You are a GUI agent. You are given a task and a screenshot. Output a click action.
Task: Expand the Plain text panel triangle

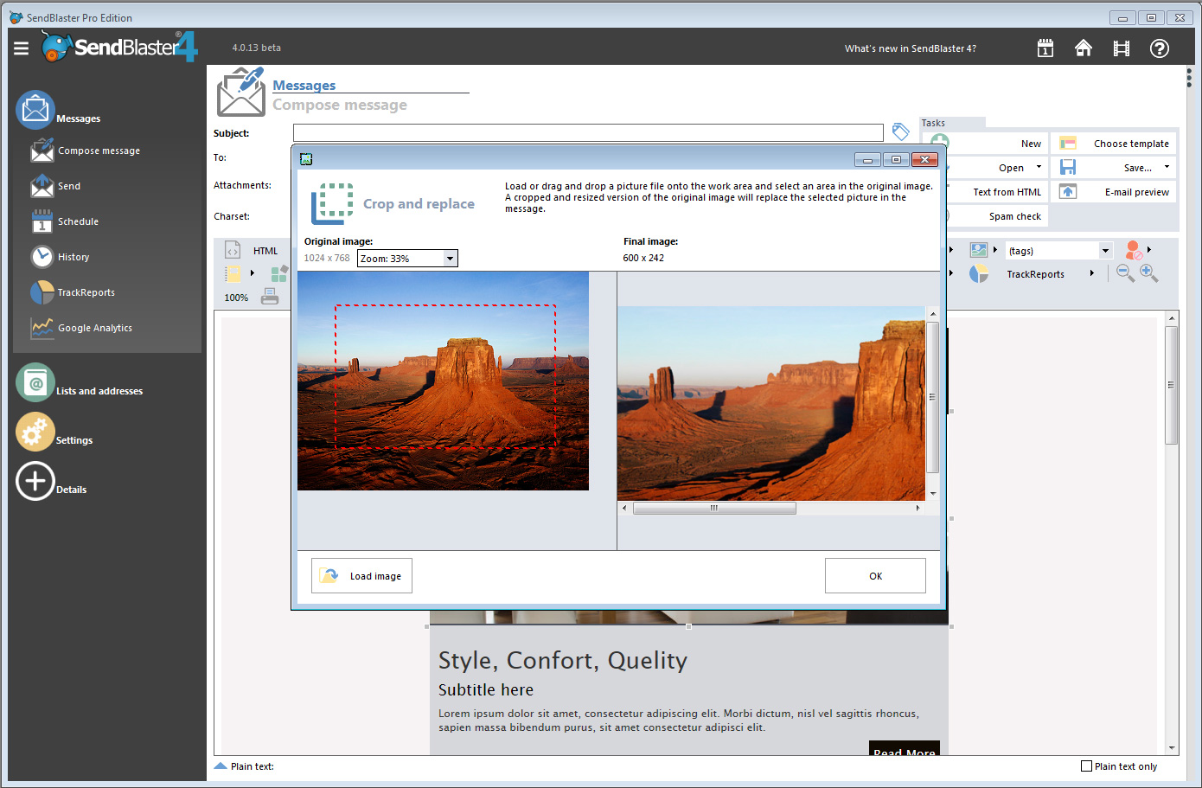pyautogui.click(x=221, y=766)
